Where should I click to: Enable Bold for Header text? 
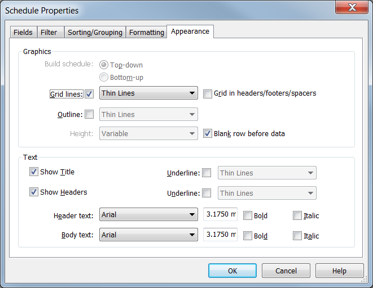pyautogui.click(x=248, y=215)
